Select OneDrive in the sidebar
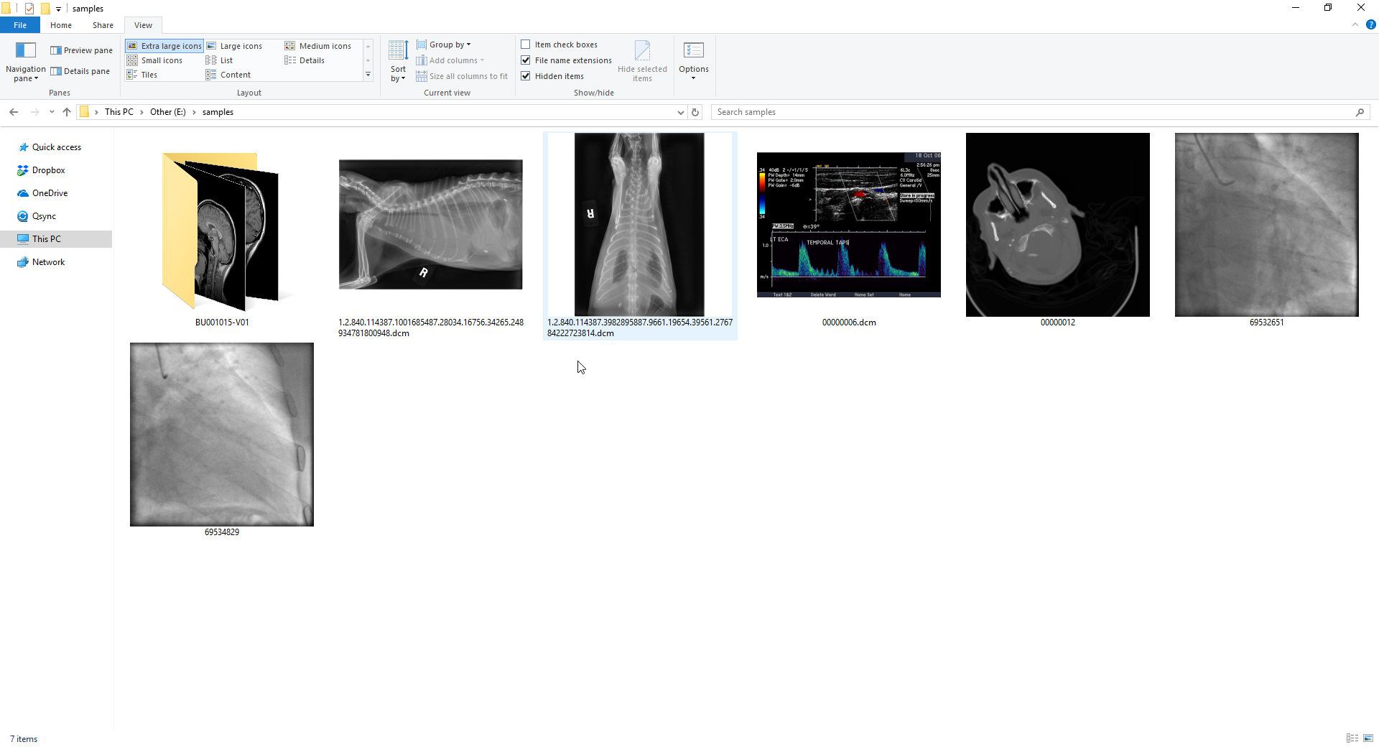 click(x=50, y=192)
